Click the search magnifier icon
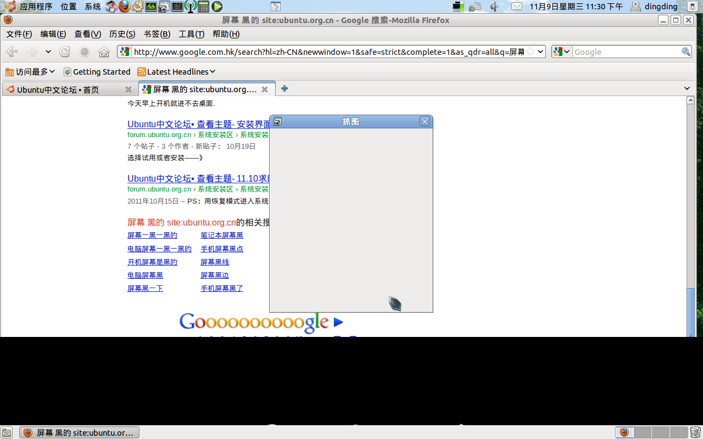The height and width of the screenshot is (439, 703). point(686,52)
